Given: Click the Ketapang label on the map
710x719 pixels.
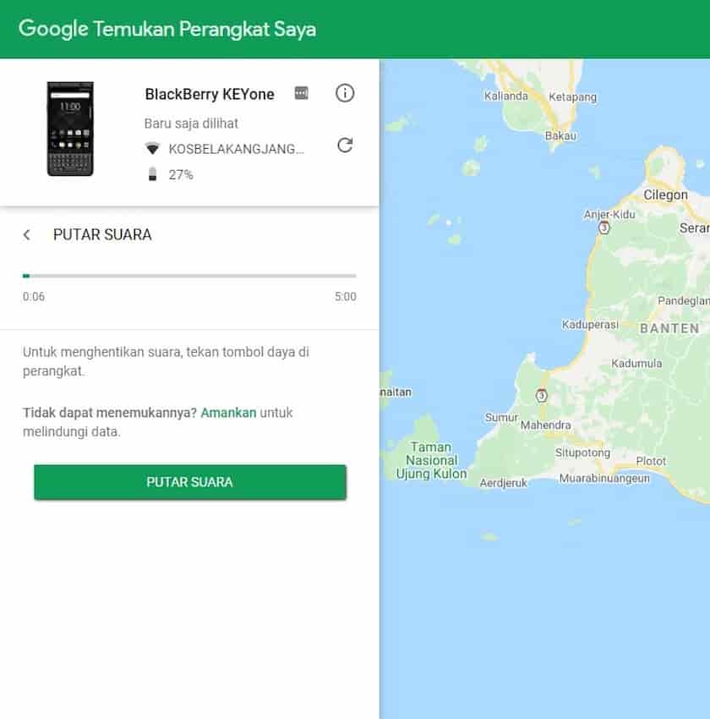Looking at the screenshot, I should point(572,96).
